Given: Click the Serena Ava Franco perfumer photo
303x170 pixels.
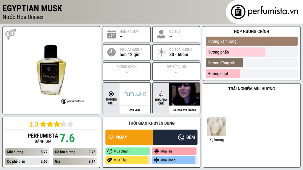Looking at the screenshot, I should tap(185, 94).
